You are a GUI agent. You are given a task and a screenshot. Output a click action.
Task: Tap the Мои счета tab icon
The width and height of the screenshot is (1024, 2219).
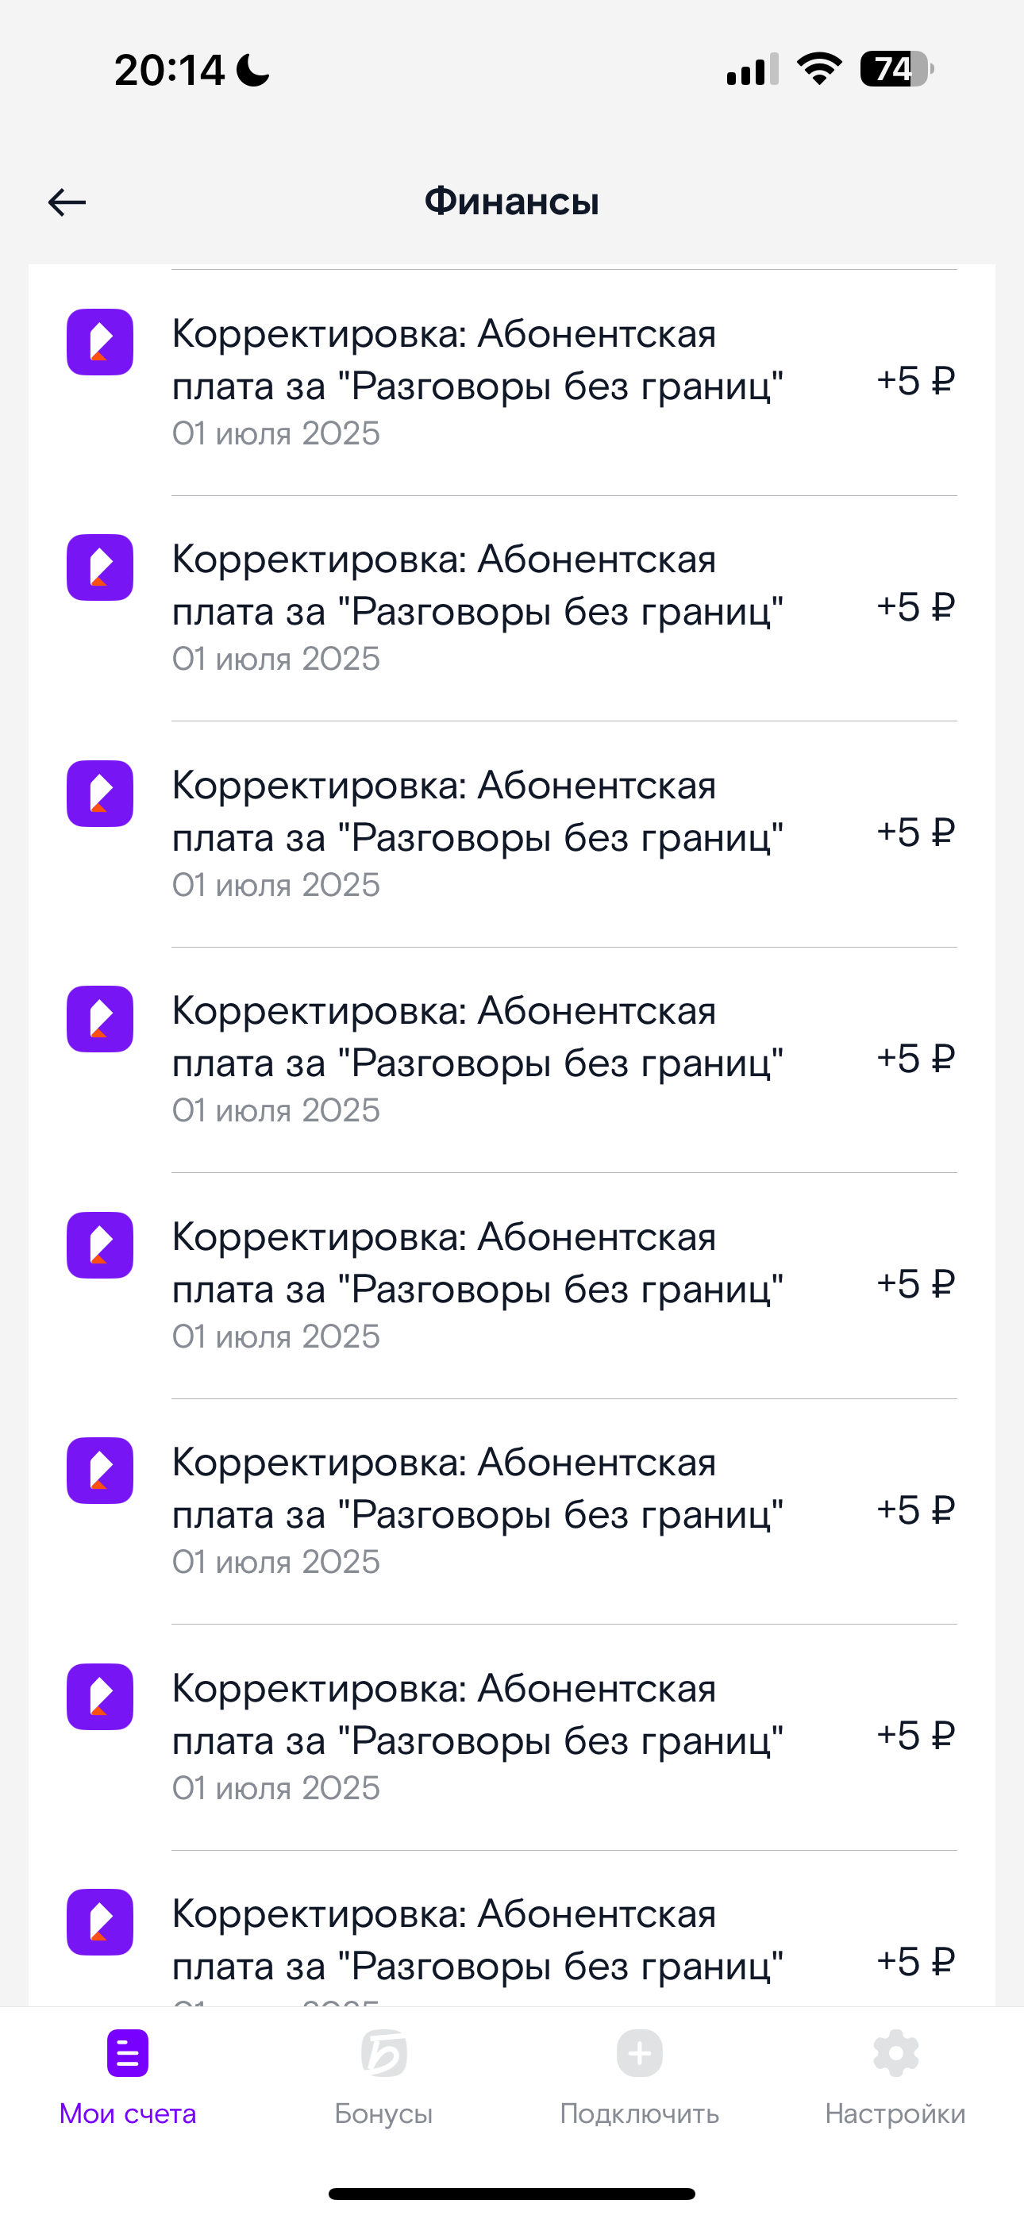click(x=128, y=2054)
